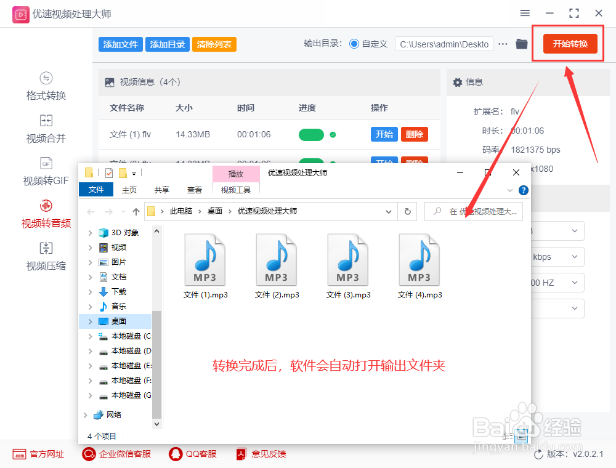
Task: Click Explorer back navigation arrow
Action: click(x=91, y=212)
